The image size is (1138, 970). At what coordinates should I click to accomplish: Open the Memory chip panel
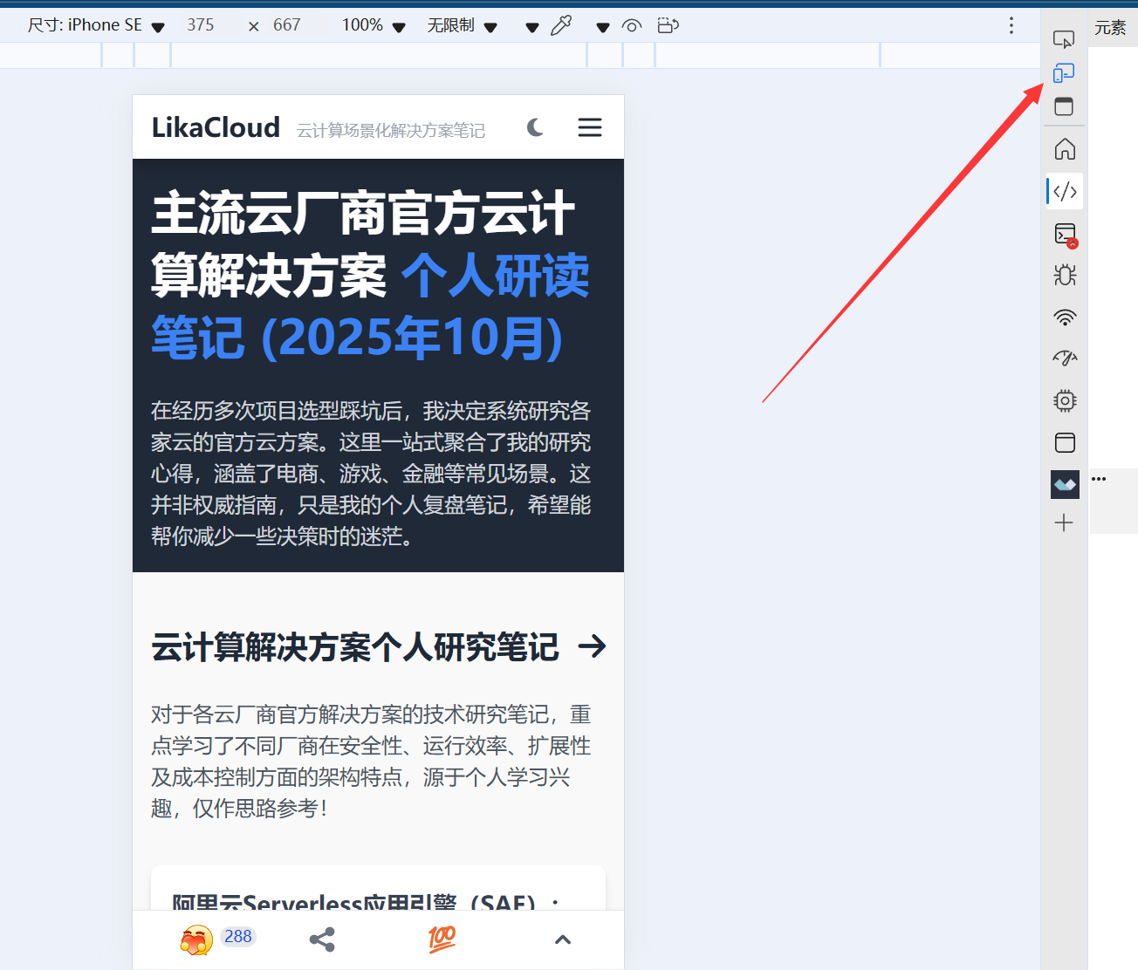point(1064,400)
